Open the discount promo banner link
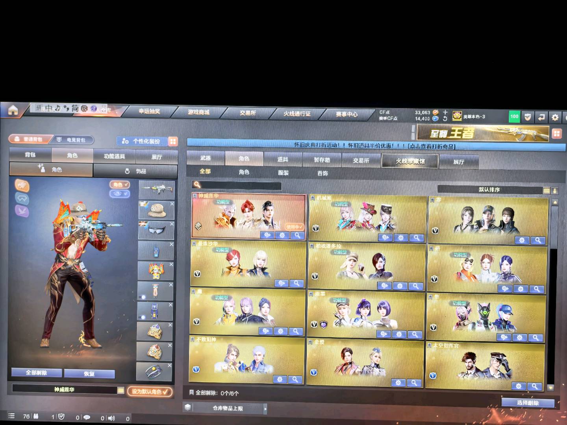This screenshot has width=567, height=425. (375, 146)
